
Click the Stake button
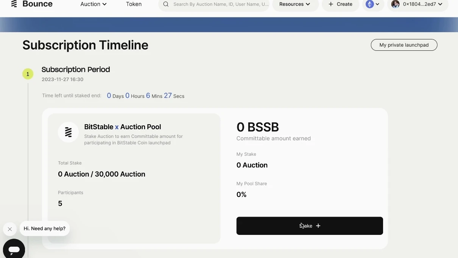[309, 225]
